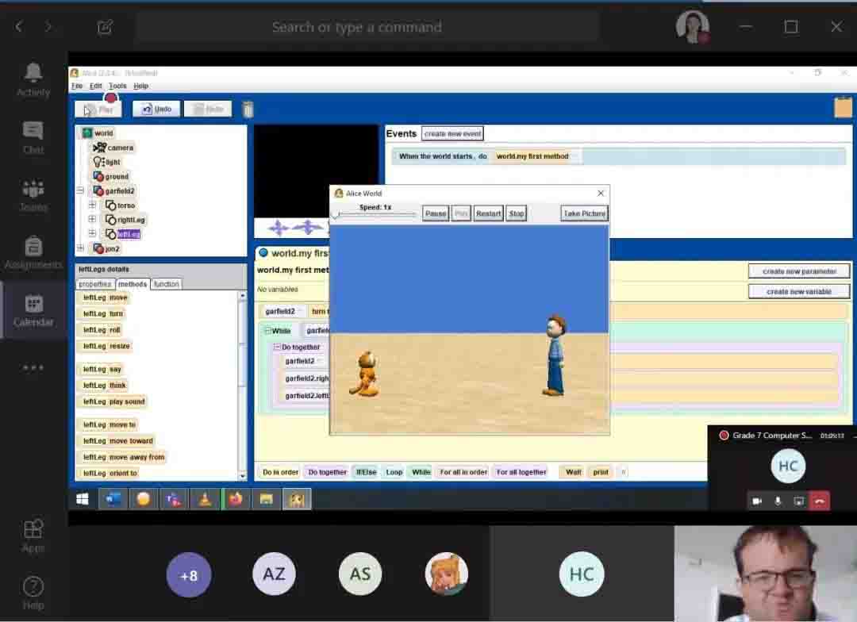Click the trash can icon in Alice toolbar
857x622 pixels.
(x=248, y=109)
